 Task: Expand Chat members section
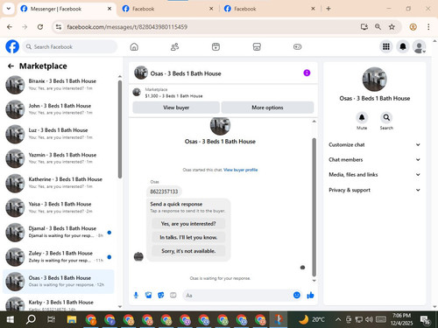click(x=374, y=159)
